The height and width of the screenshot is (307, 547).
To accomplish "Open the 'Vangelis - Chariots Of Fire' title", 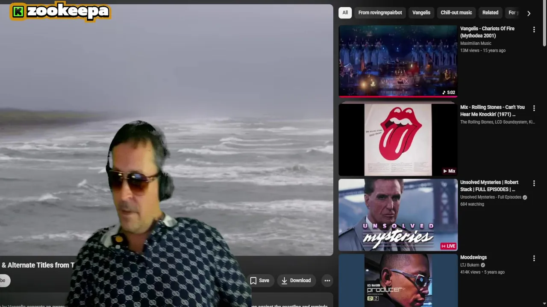I will point(487,32).
